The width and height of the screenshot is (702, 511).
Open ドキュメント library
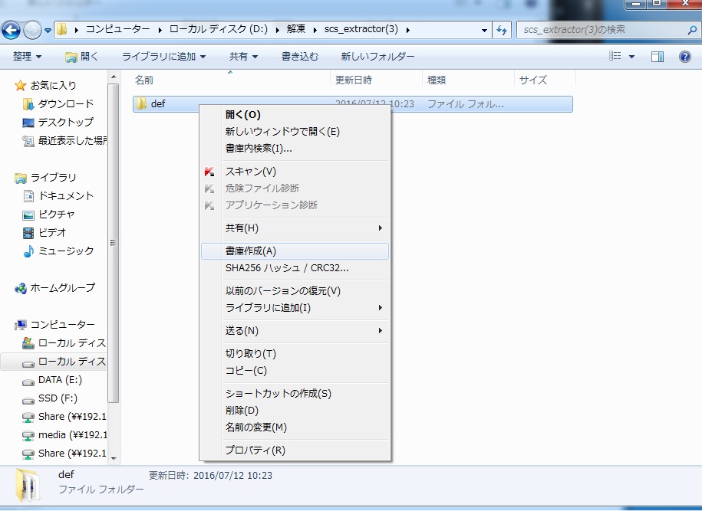point(58,196)
